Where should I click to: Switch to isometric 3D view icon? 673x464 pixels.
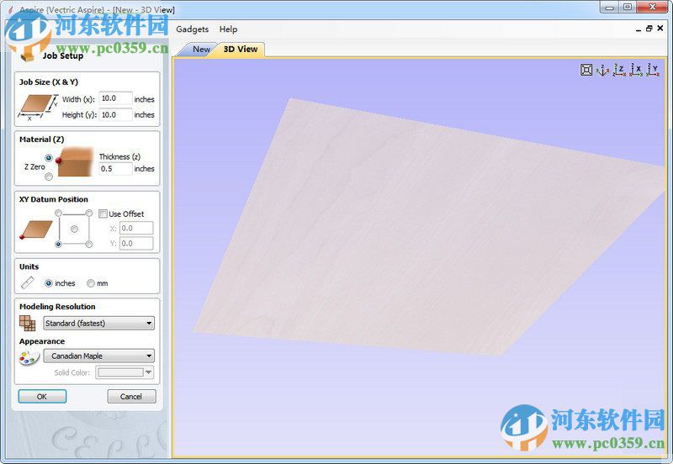coord(602,70)
